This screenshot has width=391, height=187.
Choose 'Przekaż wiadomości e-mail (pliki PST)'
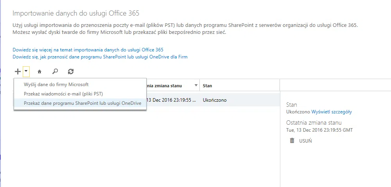pyautogui.click(x=63, y=94)
